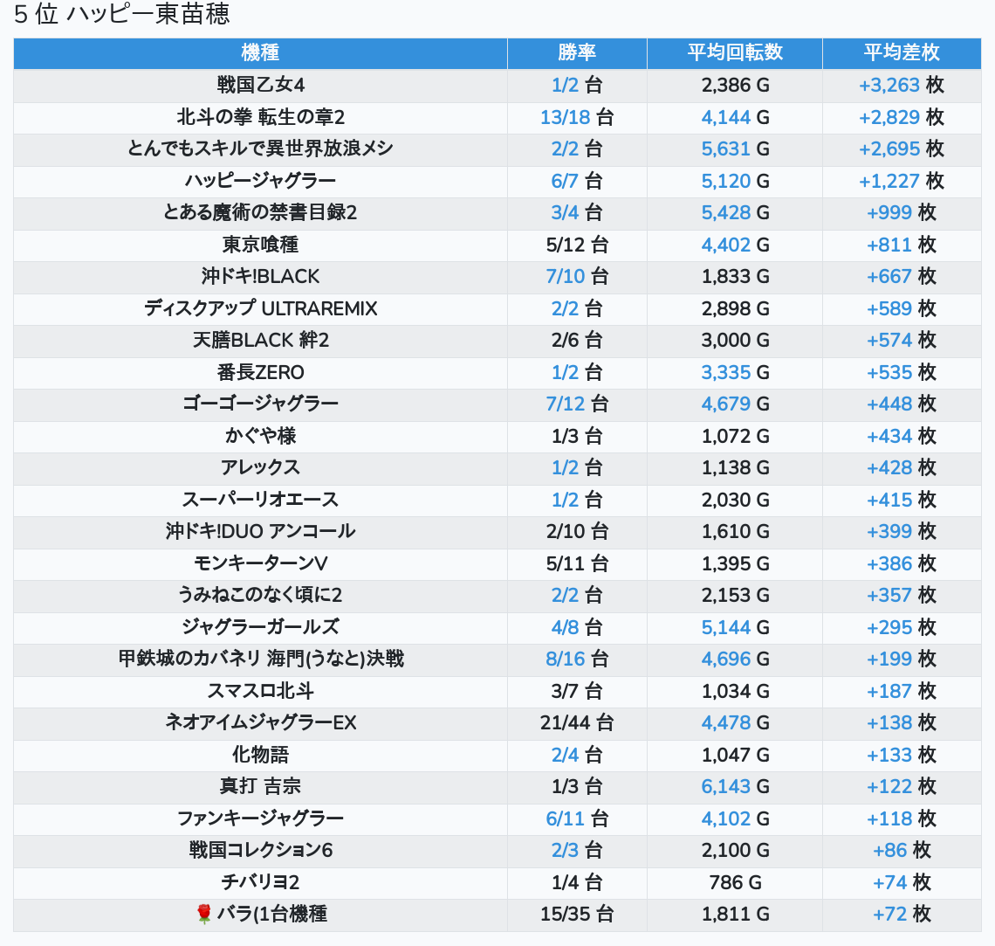This screenshot has height=946, width=995.
Task: Click the +448 枚 difference cell
Action: click(x=901, y=404)
